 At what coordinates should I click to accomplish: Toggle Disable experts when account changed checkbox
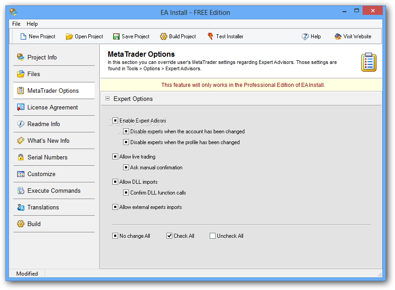pos(126,131)
